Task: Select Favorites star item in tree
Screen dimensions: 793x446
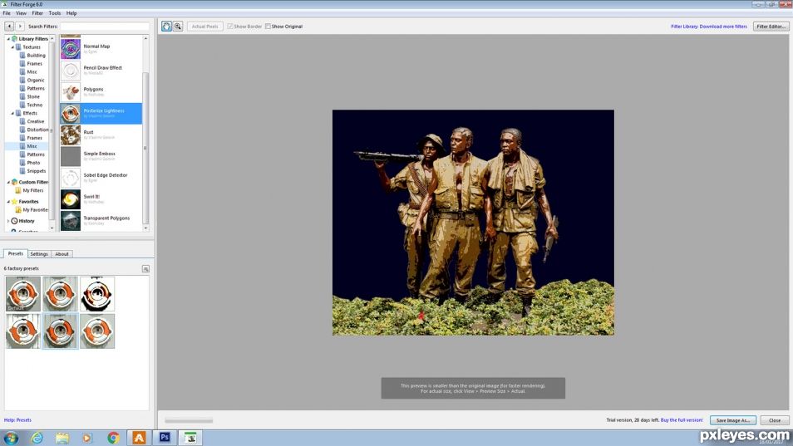Action: pos(25,202)
